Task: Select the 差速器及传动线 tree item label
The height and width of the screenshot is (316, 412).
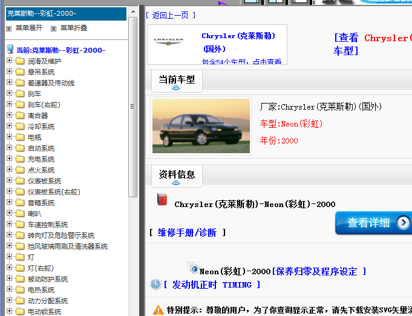Action: [x=51, y=83]
